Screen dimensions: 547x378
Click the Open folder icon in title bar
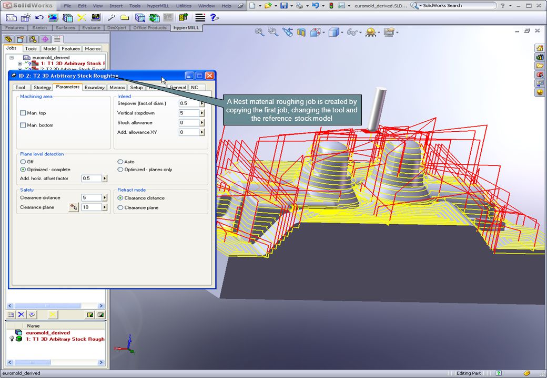pos(268,6)
